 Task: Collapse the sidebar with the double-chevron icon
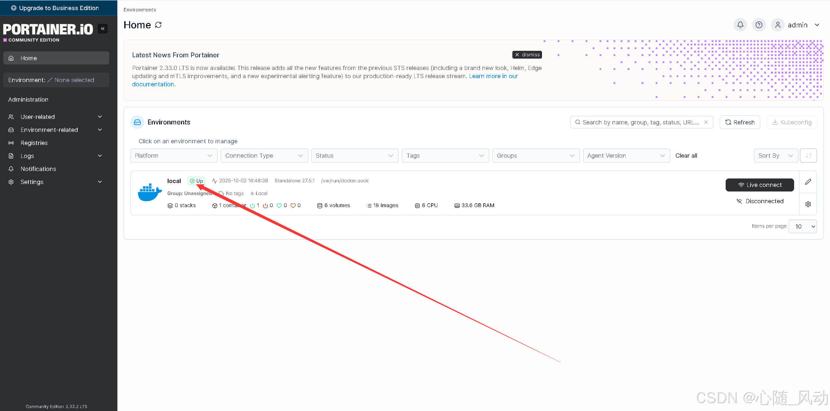pyautogui.click(x=103, y=29)
